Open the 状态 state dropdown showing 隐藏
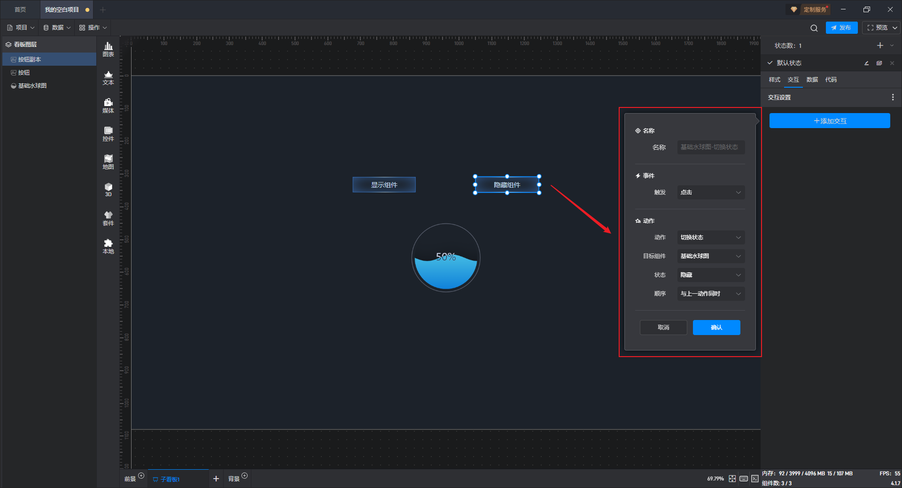Image resolution: width=902 pixels, height=488 pixels. point(710,275)
